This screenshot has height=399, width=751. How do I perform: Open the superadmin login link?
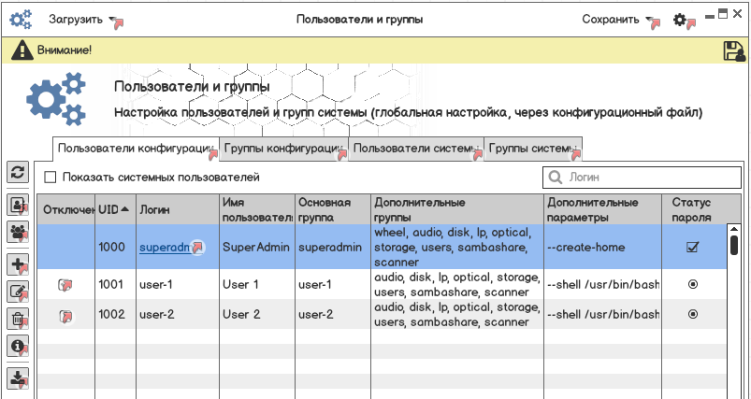[x=166, y=248]
